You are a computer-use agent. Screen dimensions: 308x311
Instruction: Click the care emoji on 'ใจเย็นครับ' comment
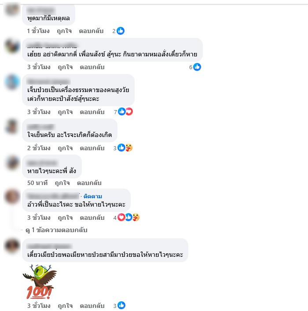(x=129, y=148)
